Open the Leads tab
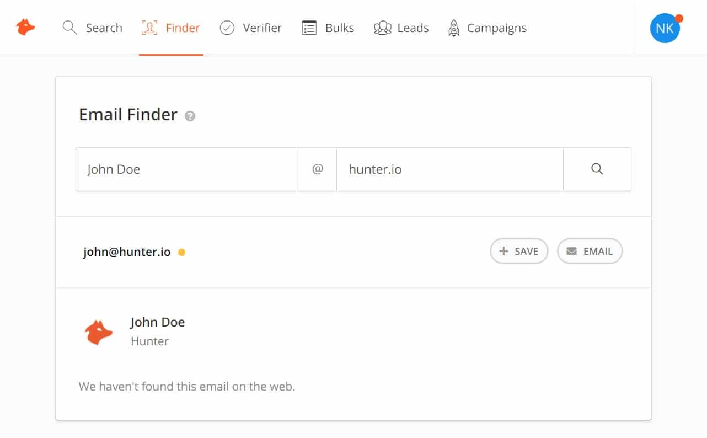Viewport: 707px width, 438px height. [x=401, y=28]
